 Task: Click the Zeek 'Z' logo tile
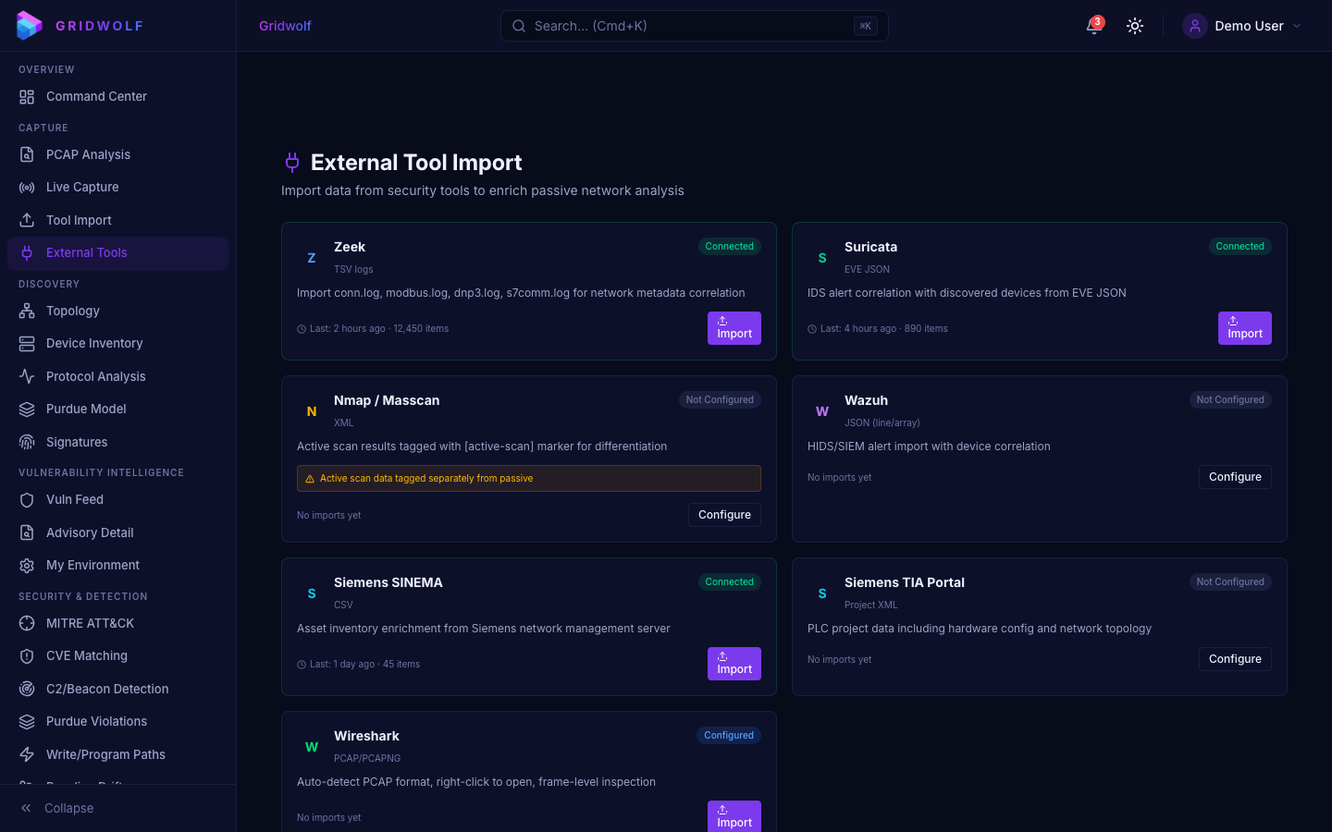[x=312, y=257]
